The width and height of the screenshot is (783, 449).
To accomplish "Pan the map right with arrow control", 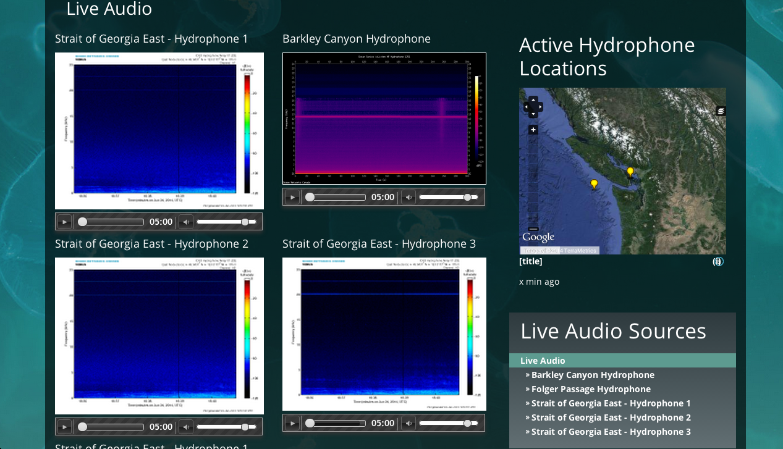I will [541, 107].
